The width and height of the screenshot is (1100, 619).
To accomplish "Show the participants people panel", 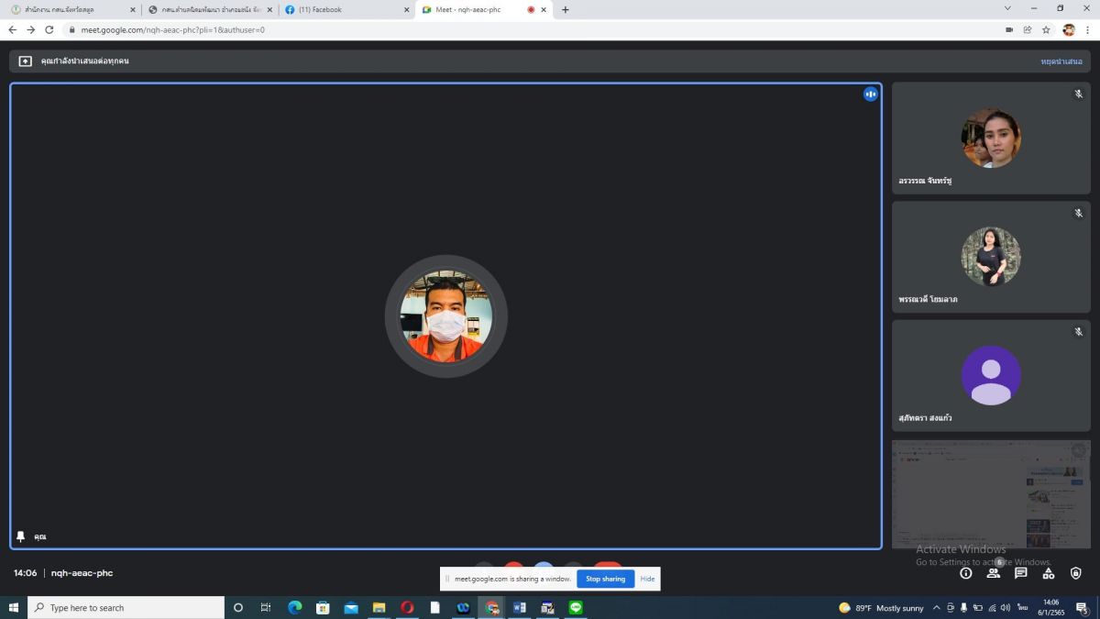I will tap(993, 573).
